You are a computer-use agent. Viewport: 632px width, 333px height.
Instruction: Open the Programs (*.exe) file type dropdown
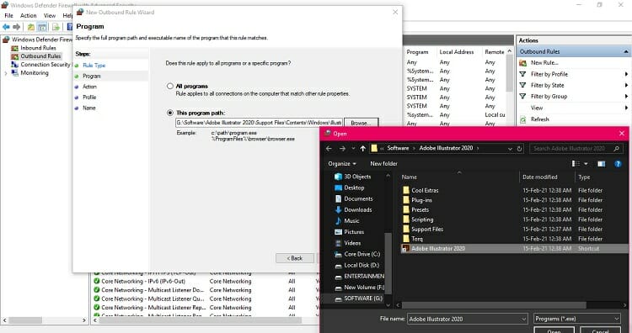(577, 319)
